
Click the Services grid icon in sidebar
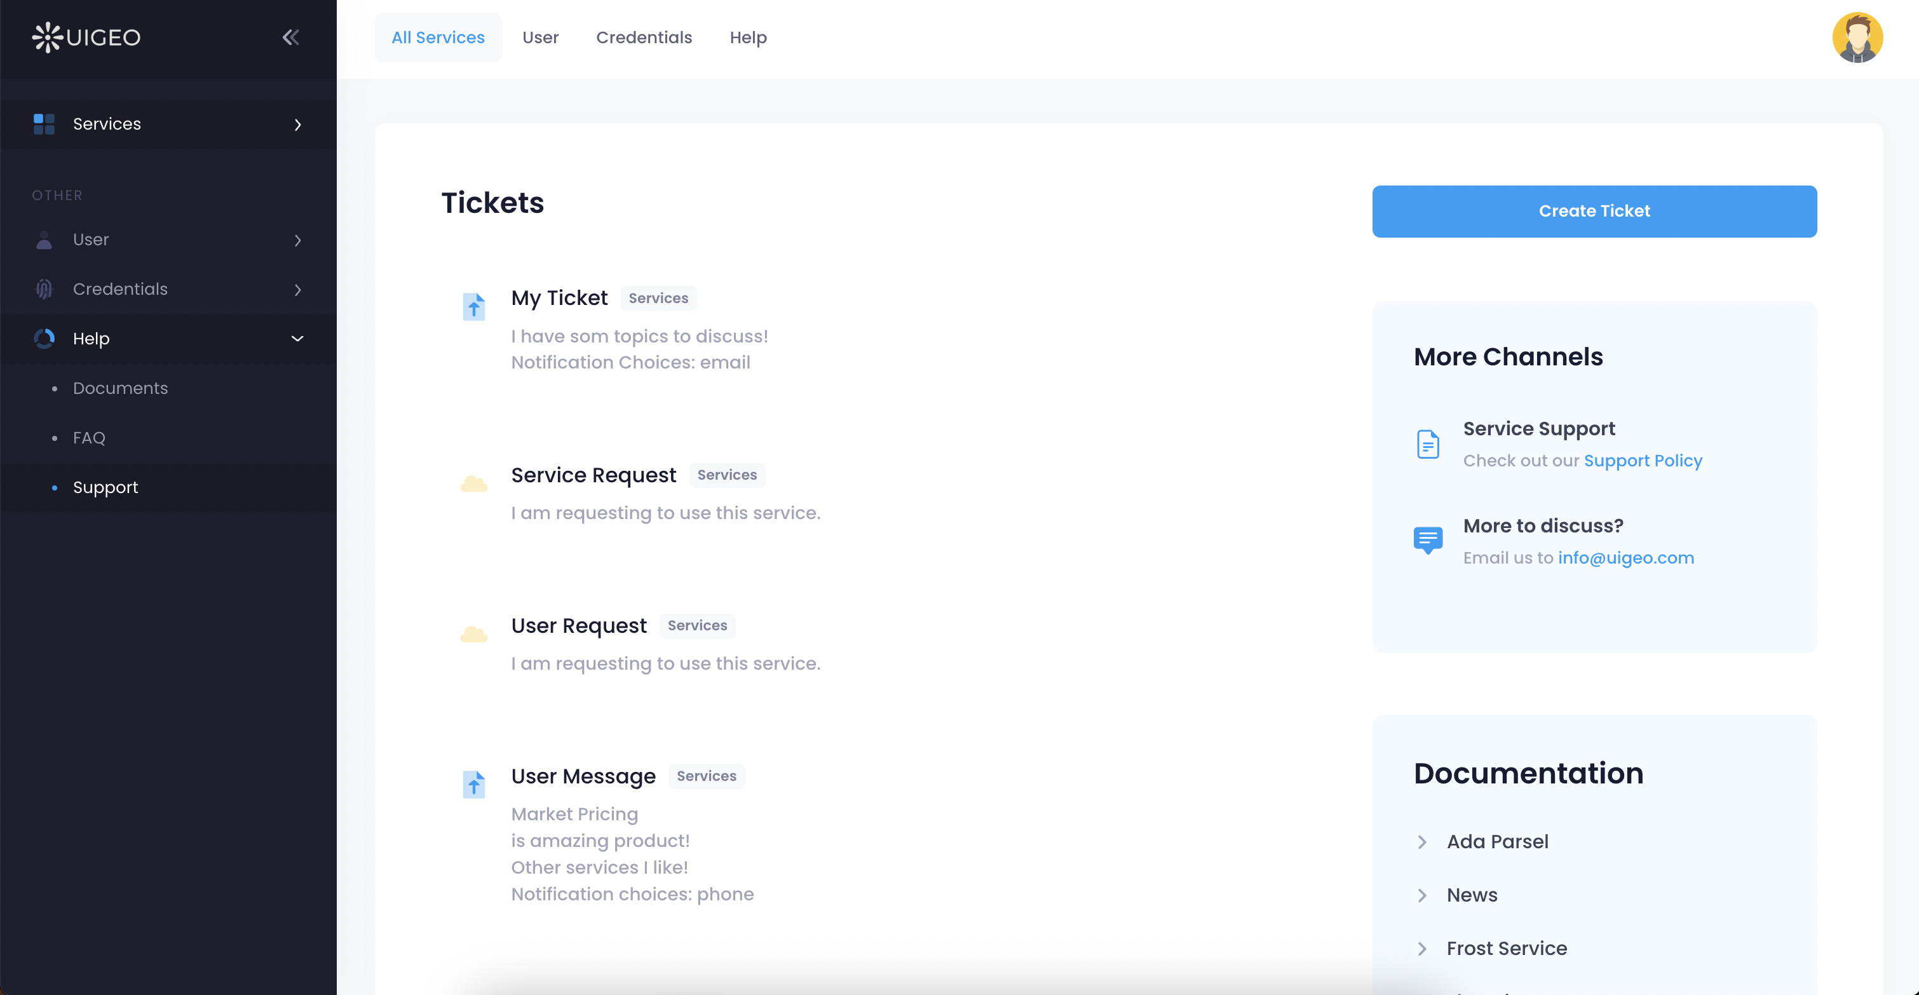(44, 124)
